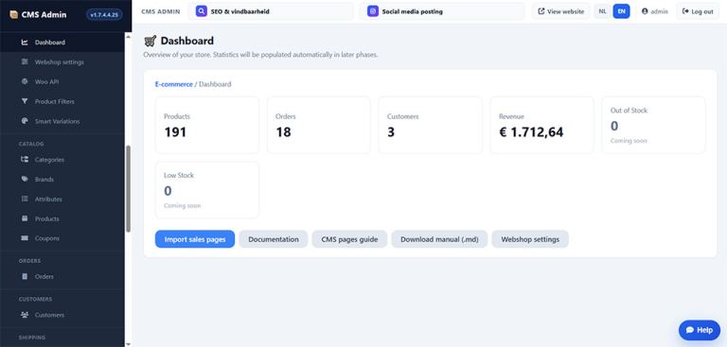Click the Smart Variations palette icon

(25, 121)
